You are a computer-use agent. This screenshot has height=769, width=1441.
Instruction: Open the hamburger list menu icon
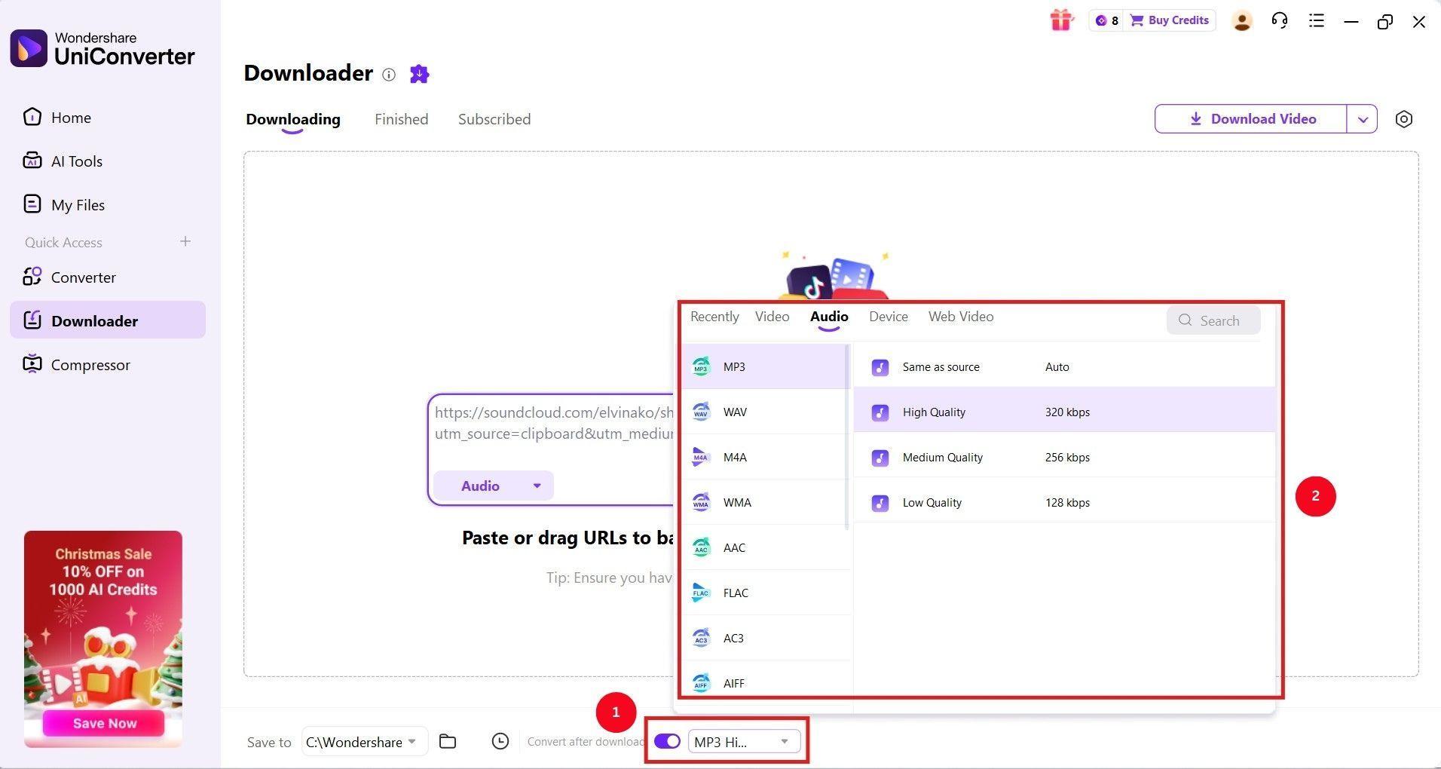1317,20
